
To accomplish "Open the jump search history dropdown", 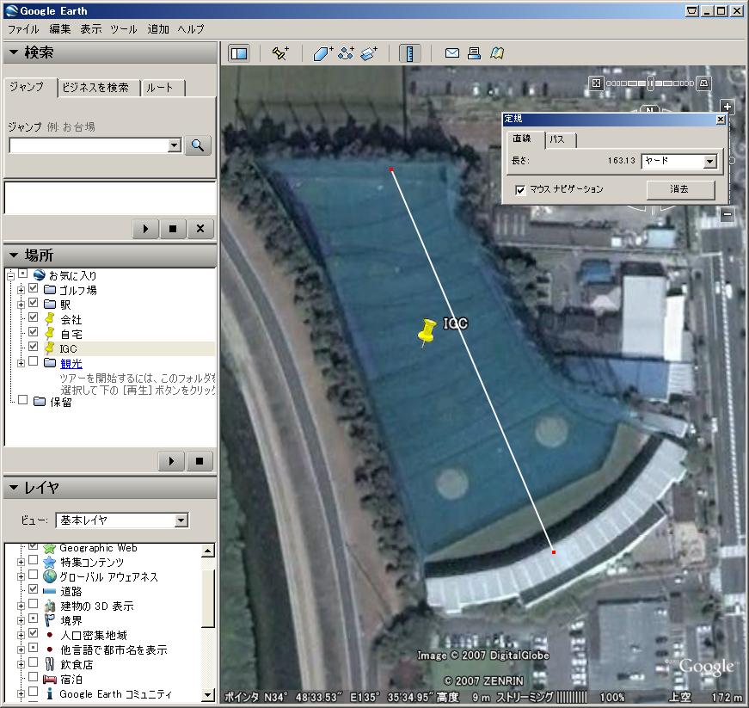I will (175, 145).
